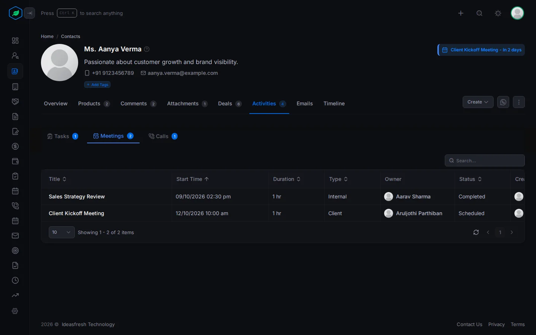Click the WhatsApp icon button
Viewport: 536px width, 335px height.
click(503, 102)
